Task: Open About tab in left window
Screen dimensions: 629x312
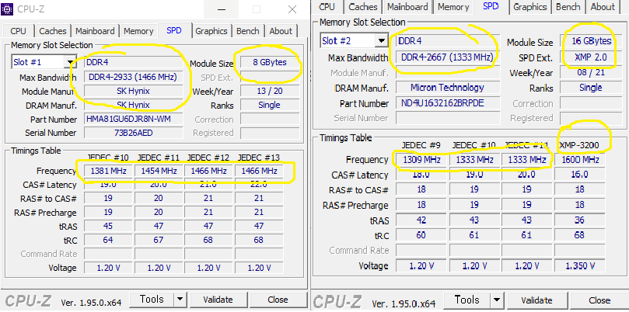Action: tap(281, 31)
